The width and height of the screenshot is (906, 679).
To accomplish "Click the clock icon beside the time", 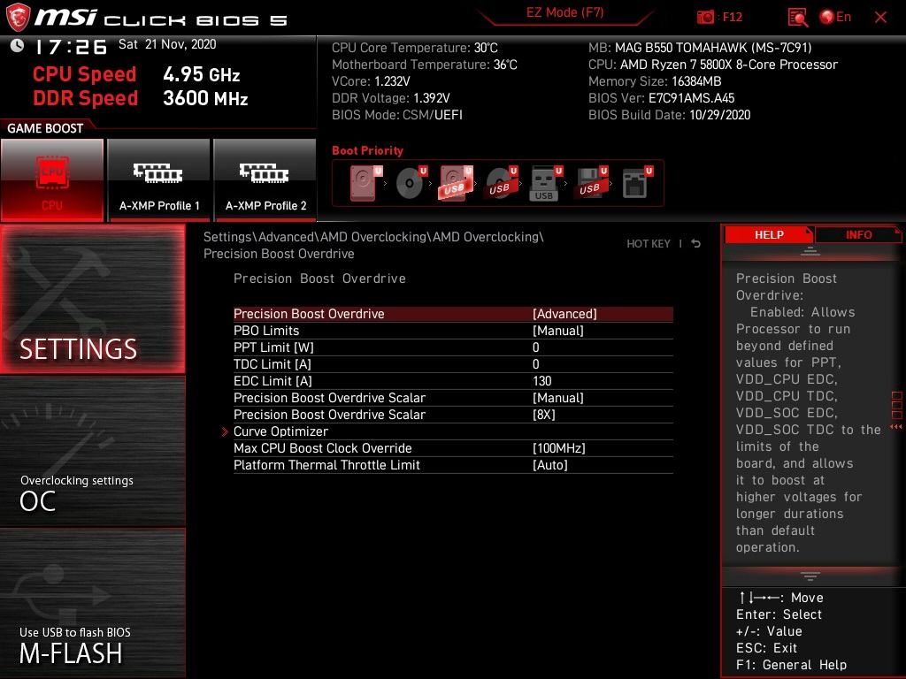I will 18,46.
